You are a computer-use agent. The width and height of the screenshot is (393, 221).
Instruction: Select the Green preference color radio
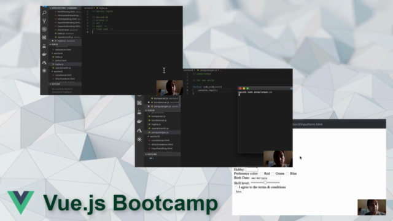tap(273, 174)
